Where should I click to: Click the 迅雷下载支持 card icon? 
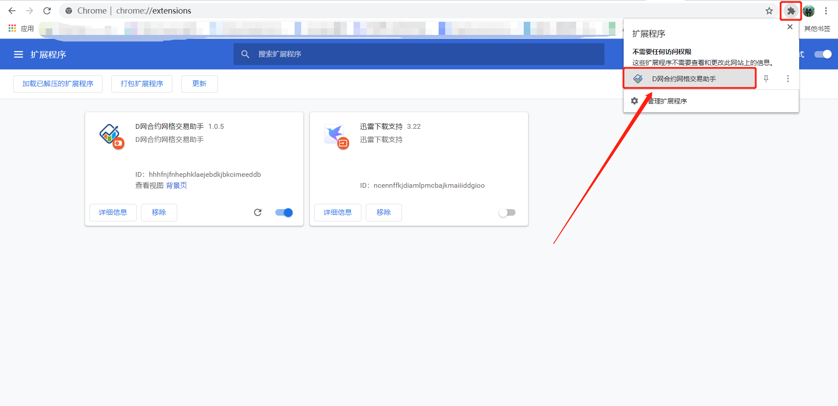click(336, 136)
